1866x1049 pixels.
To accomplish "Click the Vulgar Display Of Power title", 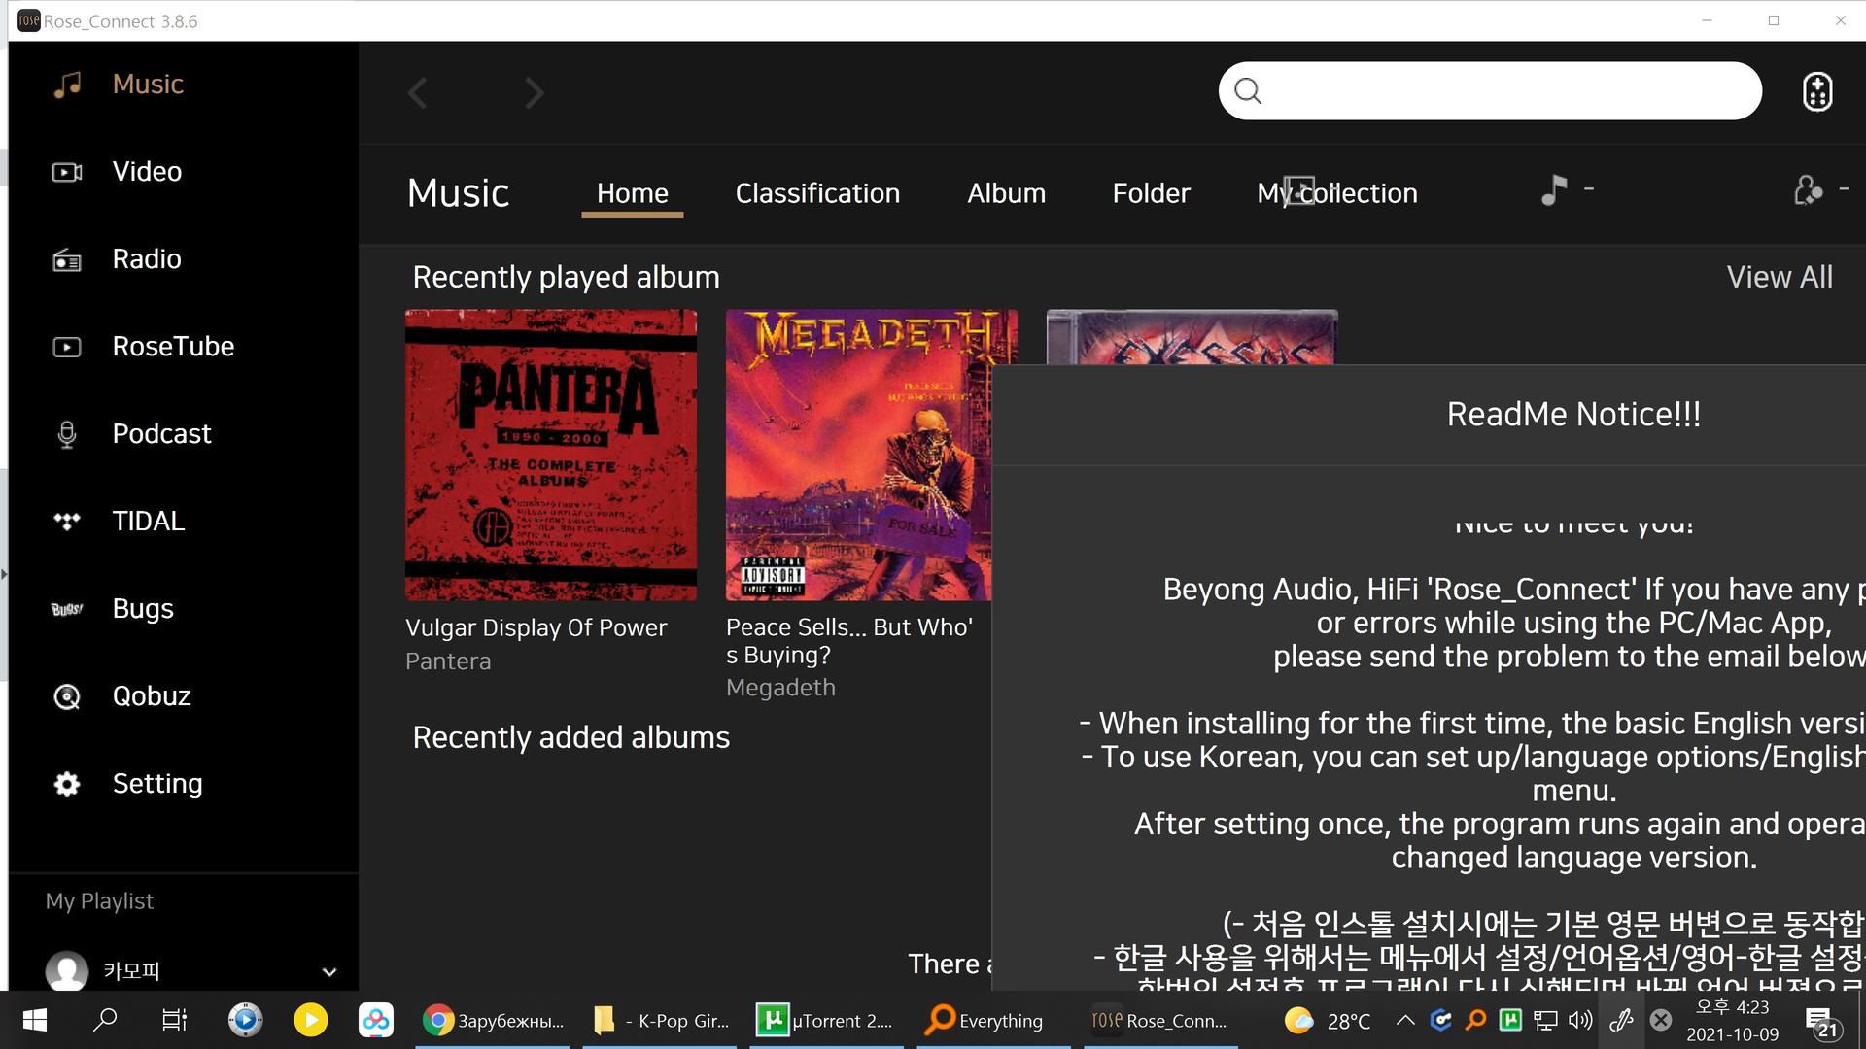I will pos(536,627).
